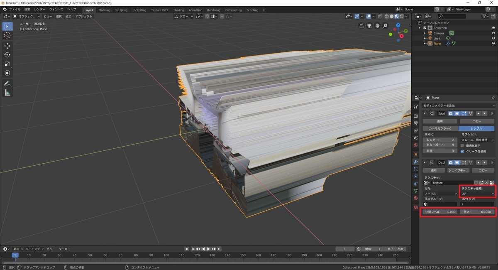Select the Scale tool in the toolbar
498x270 pixels.
[x=7, y=64]
